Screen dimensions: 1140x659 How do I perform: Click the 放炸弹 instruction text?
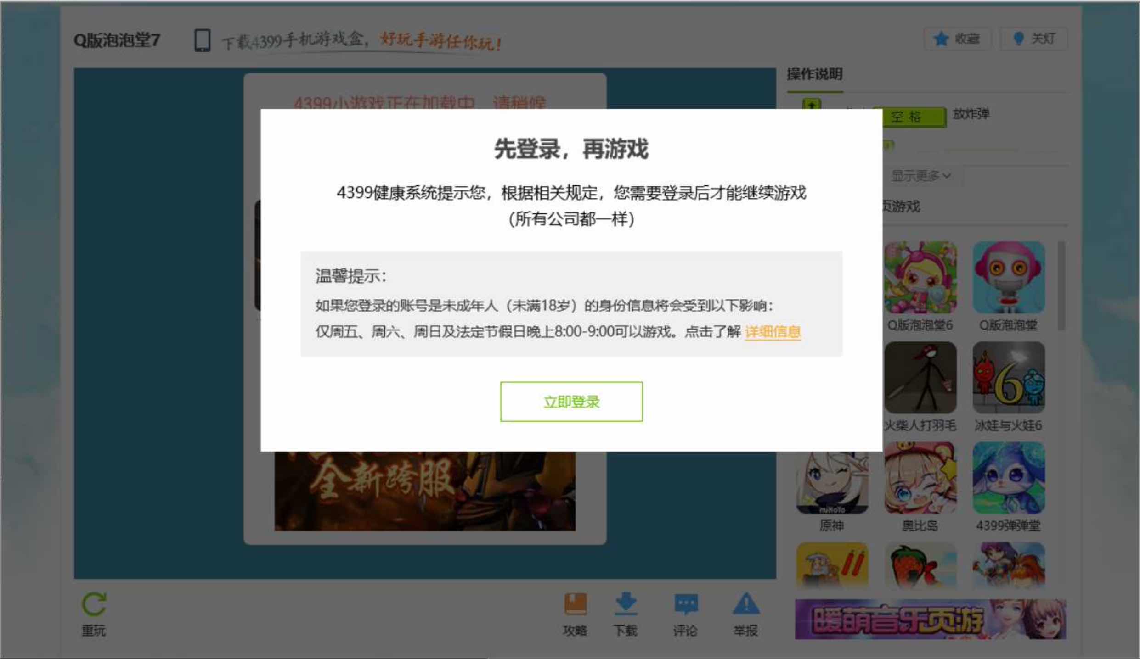(x=971, y=114)
